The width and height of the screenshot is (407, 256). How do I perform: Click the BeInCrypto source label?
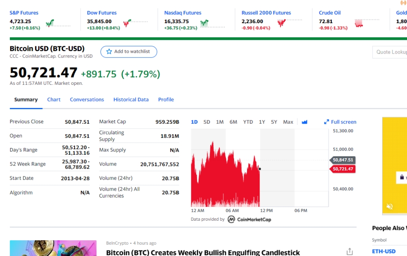click(117, 243)
